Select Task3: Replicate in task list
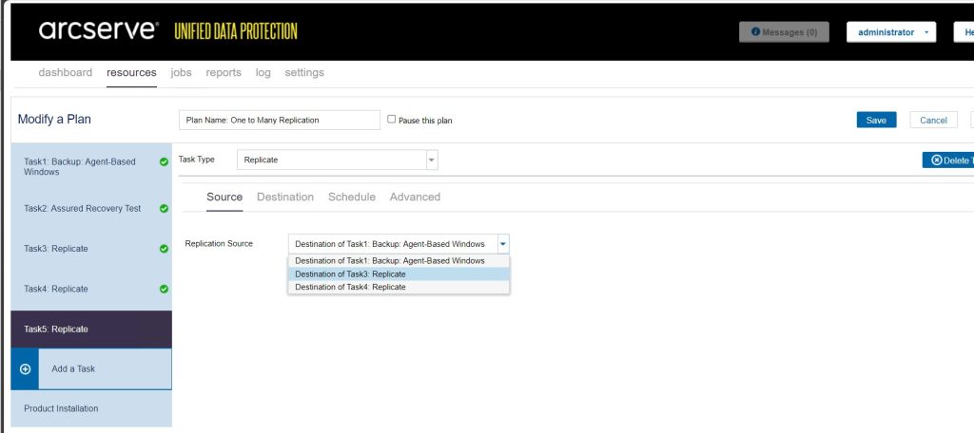The width and height of the screenshot is (974, 433). click(x=91, y=249)
